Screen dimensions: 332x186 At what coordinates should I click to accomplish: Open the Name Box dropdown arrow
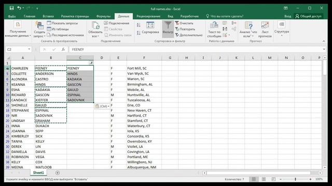[29, 50]
